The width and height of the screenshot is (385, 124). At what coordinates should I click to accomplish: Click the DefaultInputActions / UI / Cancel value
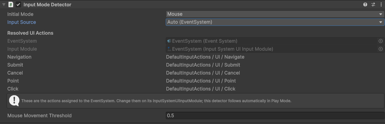pyautogui.click(x=203, y=73)
